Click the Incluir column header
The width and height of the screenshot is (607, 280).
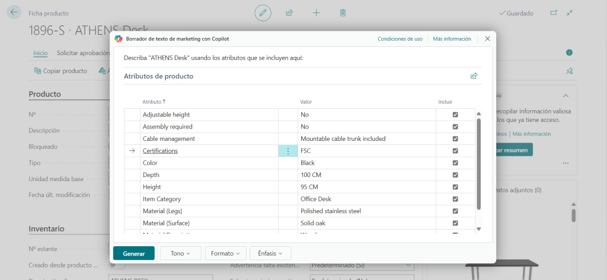click(x=445, y=102)
